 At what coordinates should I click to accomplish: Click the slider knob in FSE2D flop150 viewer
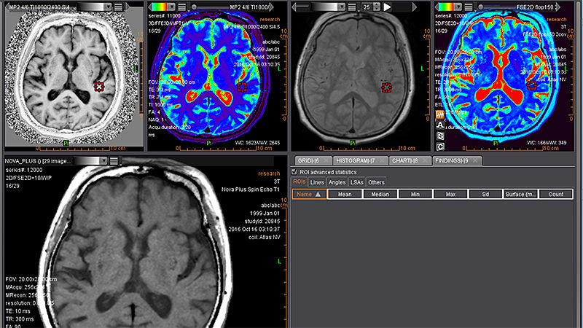[481, 7]
